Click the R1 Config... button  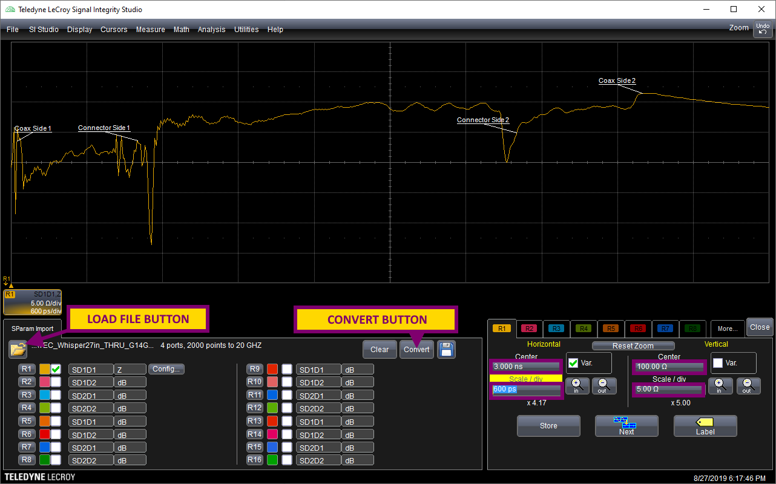point(166,369)
